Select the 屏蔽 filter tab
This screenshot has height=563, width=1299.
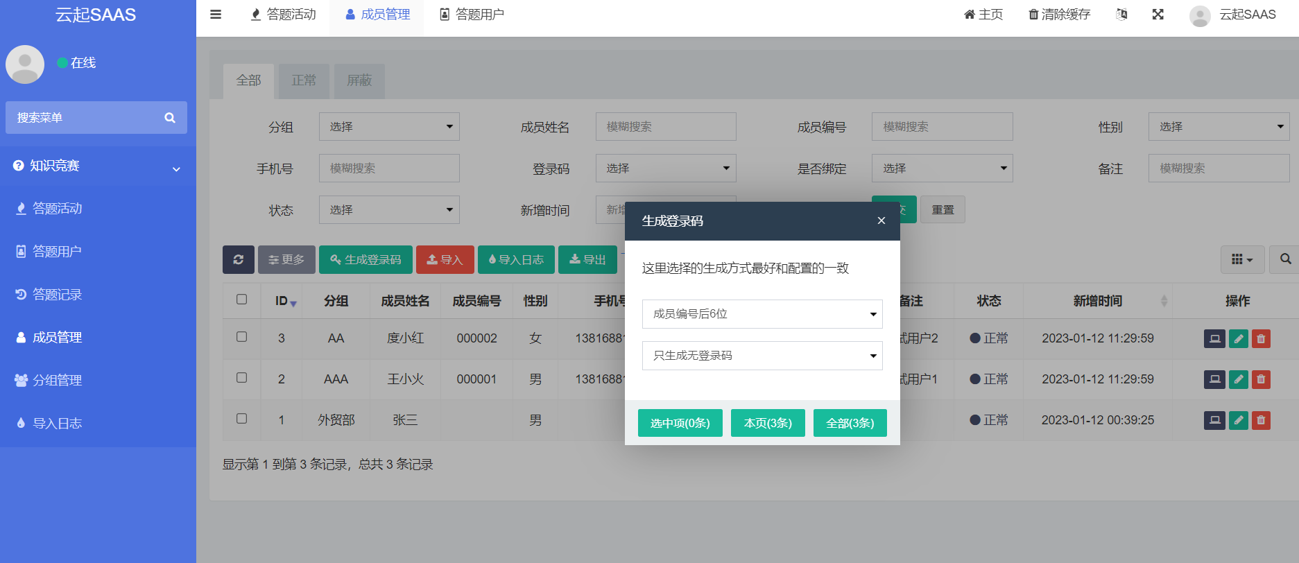pos(359,81)
